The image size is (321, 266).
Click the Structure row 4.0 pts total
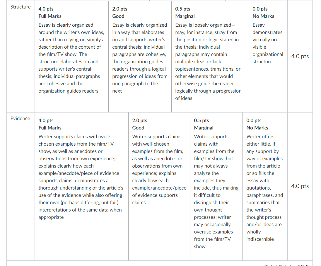click(x=300, y=56)
